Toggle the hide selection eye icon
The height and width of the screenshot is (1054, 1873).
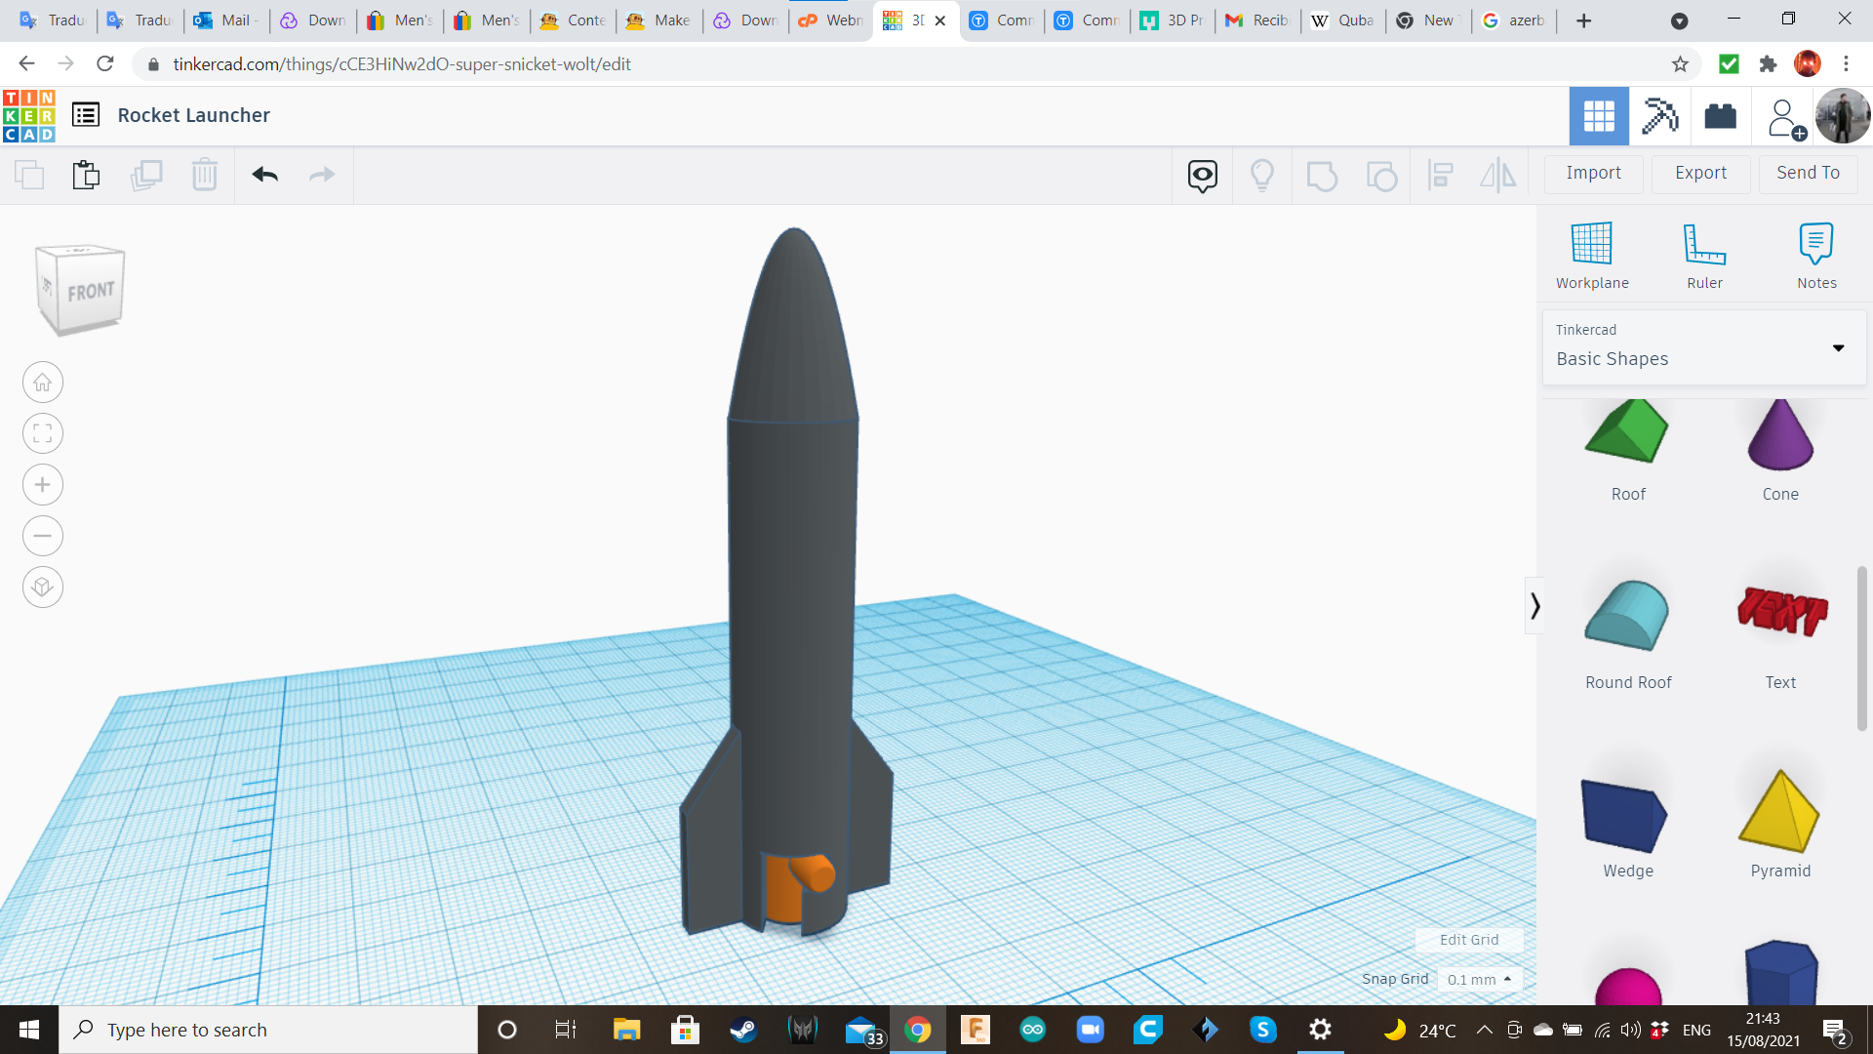pyautogui.click(x=1201, y=175)
